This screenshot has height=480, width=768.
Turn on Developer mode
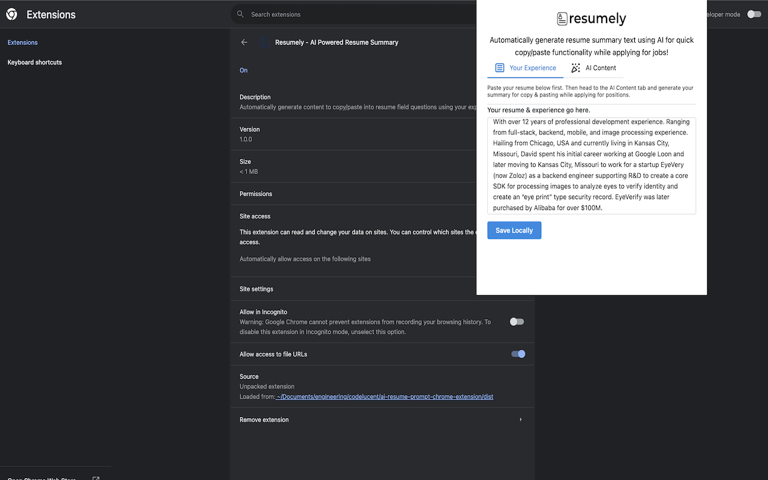tap(754, 14)
